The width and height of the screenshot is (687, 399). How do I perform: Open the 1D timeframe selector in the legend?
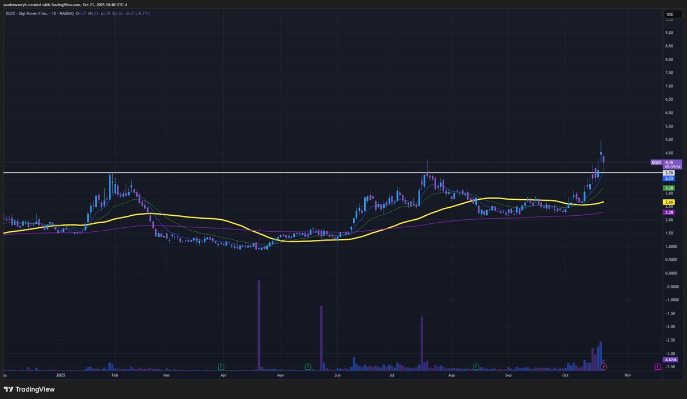click(x=55, y=13)
